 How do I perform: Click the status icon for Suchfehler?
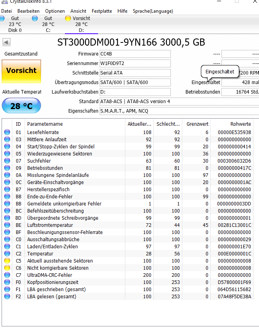7,161
